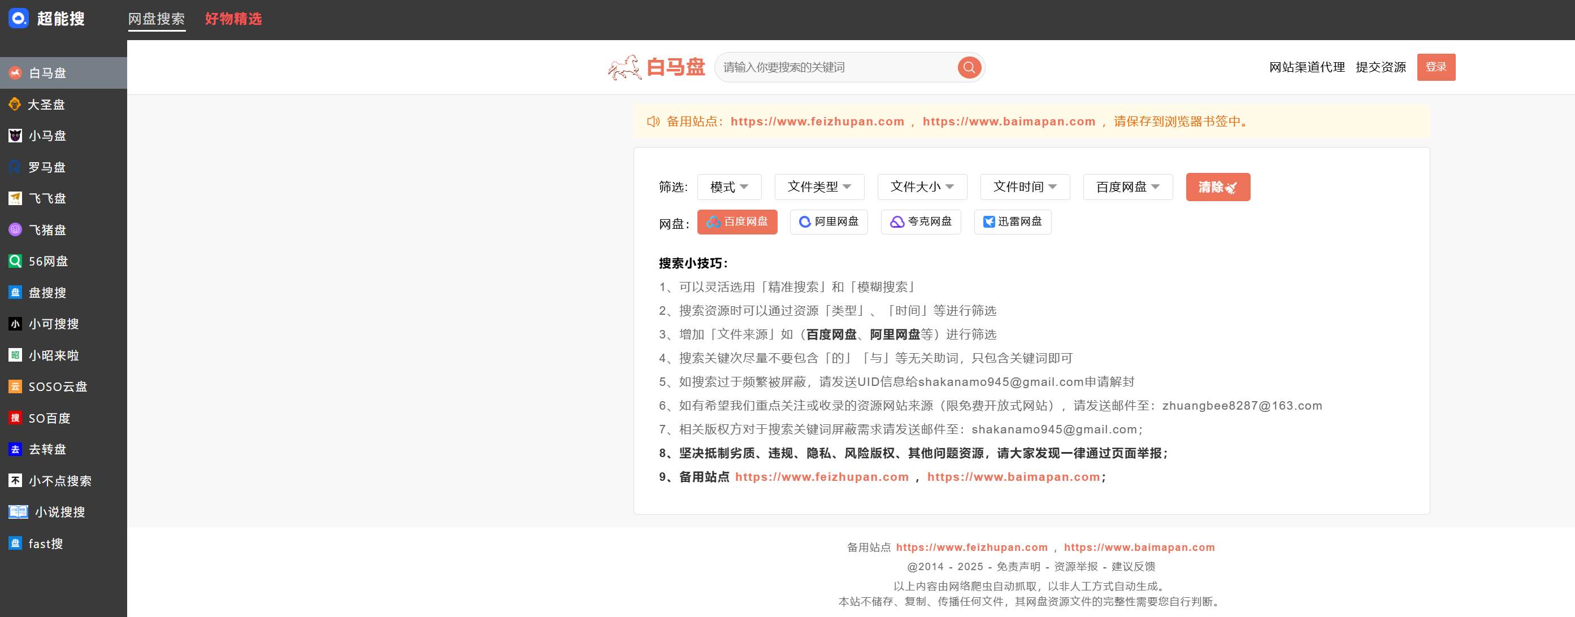Select the 迅雷网盘 source option
Image resolution: width=1575 pixels, height=617 pixels.
[x=1012, y=221]
